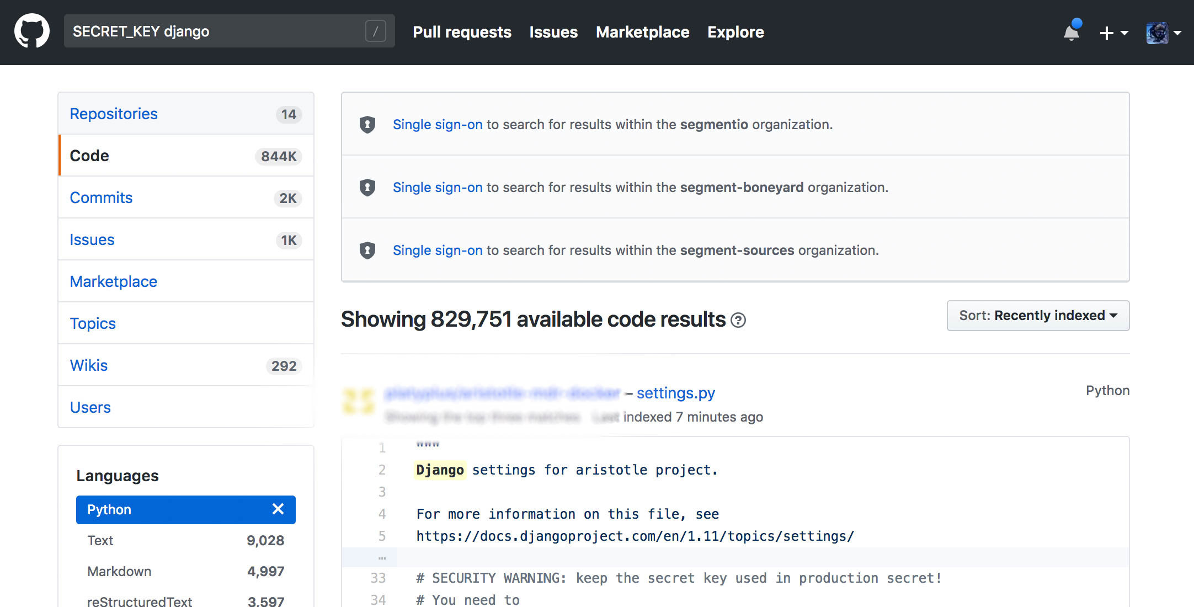Open the Sort: Recently indexed dropdown
This screenshot has height=607, width=1194.
(x=1038, y=316)
